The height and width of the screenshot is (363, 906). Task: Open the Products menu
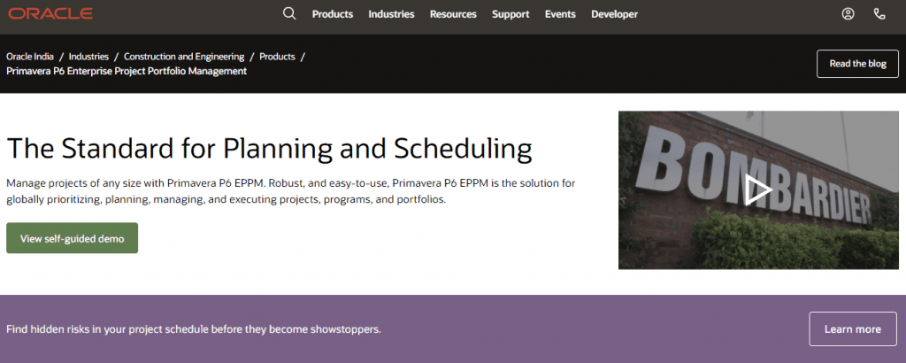click(x=333, y=14)
